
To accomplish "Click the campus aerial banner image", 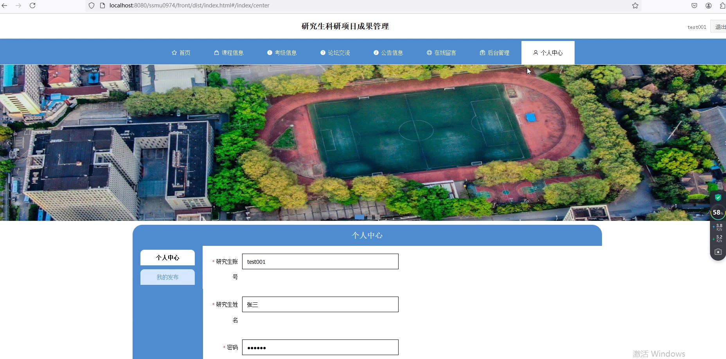I will pos(363,143).
